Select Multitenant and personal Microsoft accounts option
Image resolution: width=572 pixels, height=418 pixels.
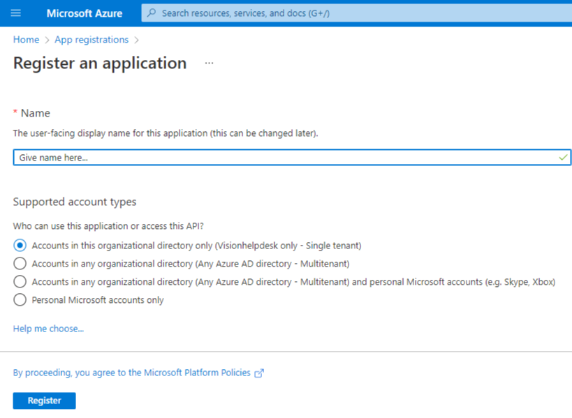coord(20,282)
